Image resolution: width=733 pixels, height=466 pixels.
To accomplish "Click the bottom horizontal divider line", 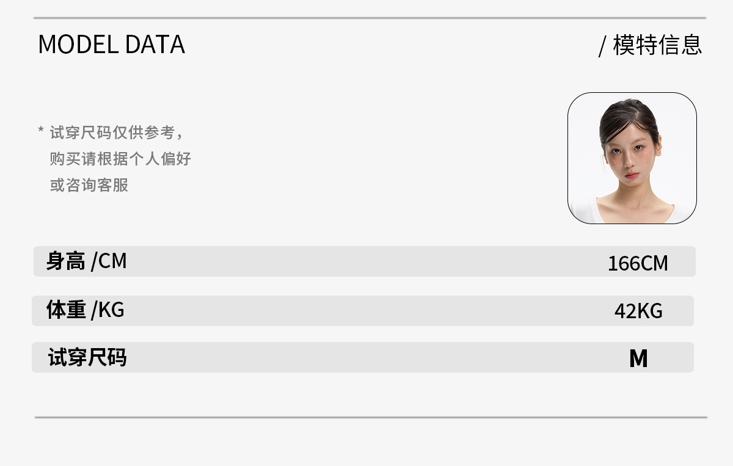I will [x=371, y=417].
